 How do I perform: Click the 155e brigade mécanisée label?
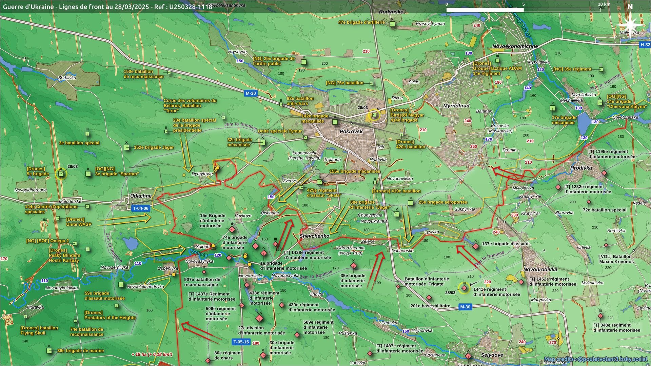(355, 171)
